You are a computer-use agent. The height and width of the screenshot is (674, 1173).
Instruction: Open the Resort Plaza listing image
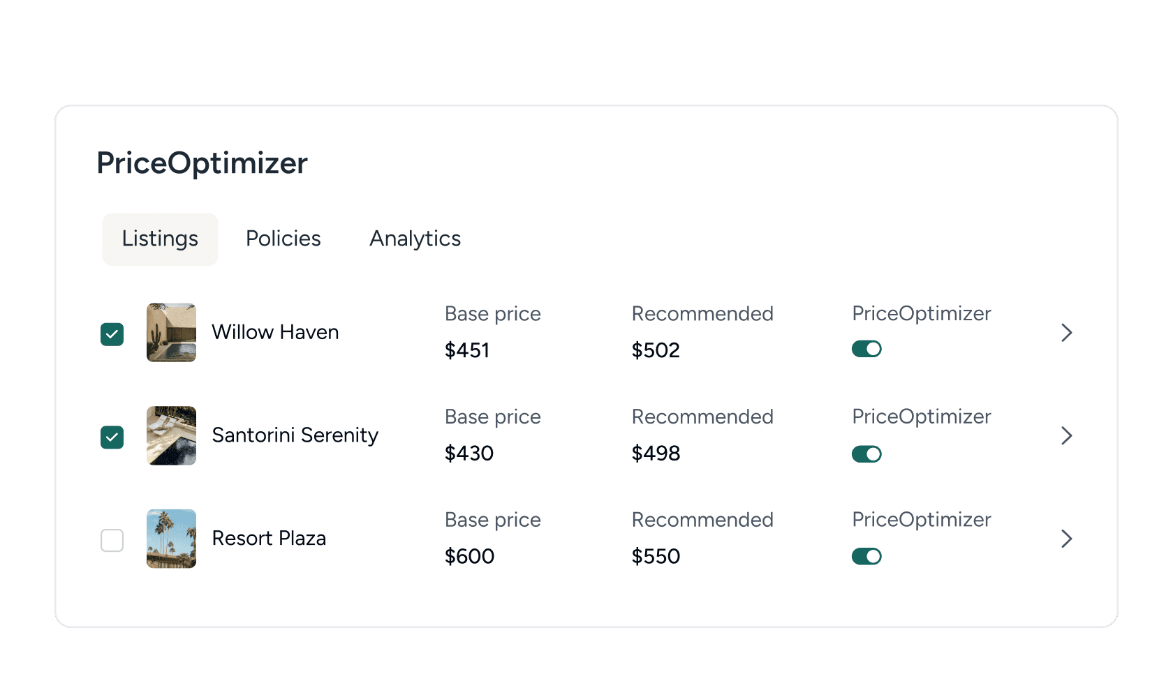tap(171, 539)
